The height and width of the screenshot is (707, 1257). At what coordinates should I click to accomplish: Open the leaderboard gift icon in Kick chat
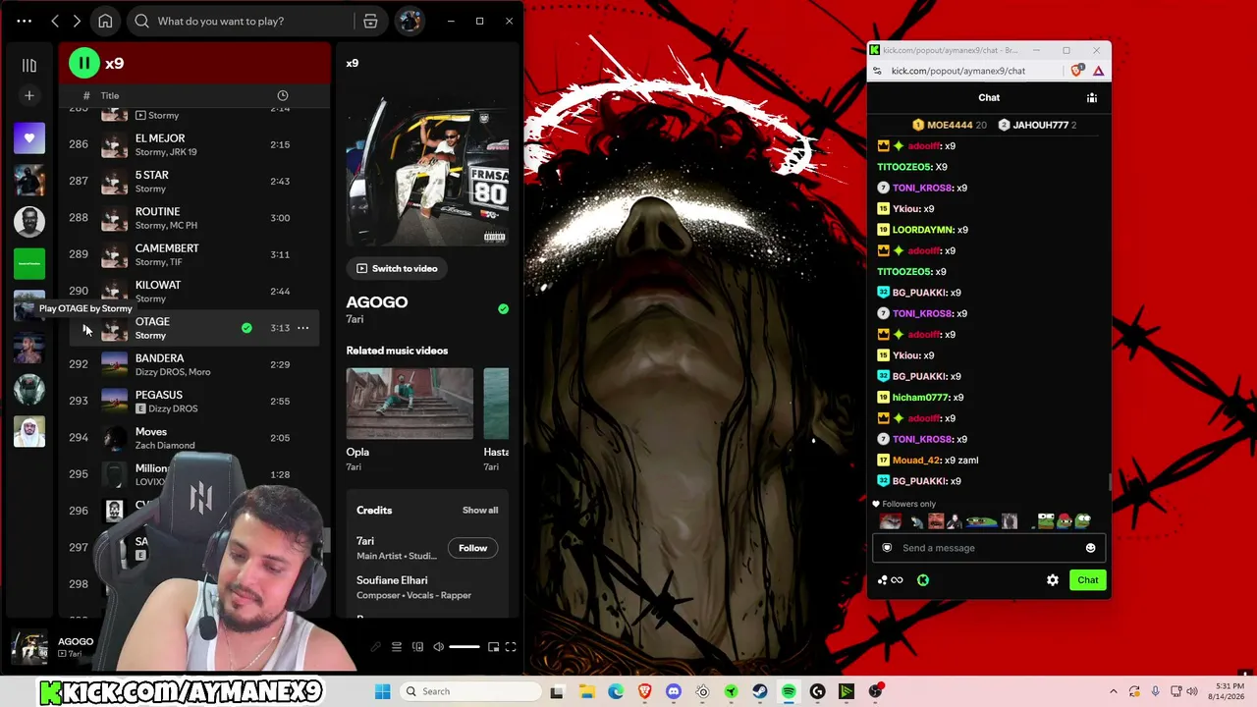point(1091,98)
